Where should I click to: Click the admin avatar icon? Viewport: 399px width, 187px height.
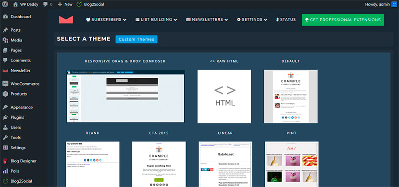click(394, 4)
